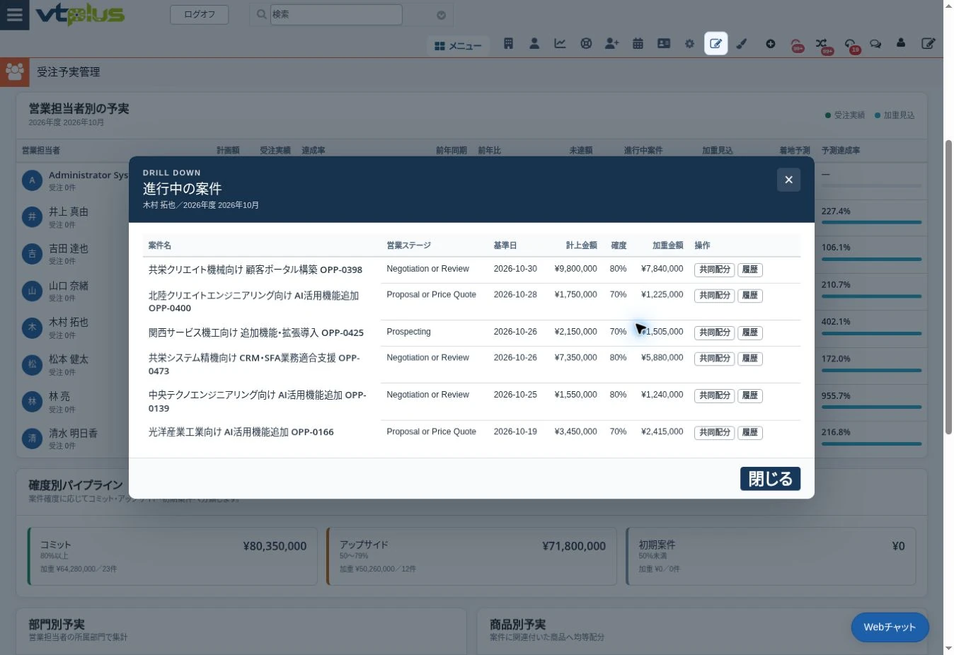Click the plus circle icon
954x655 pixels.
click(x=770, y=44)
